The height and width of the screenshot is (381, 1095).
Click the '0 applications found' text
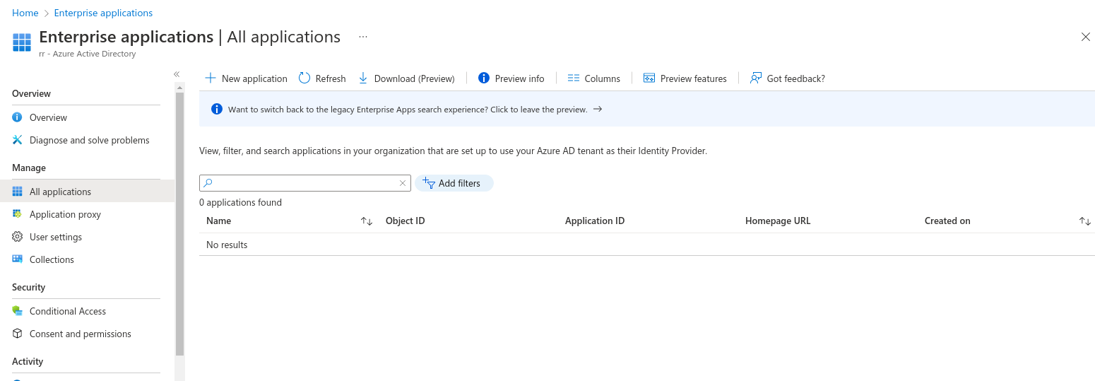point(240,203)
